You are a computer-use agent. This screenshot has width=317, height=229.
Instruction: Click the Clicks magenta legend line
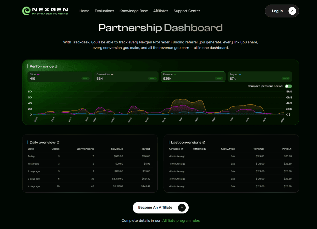click(38, 74)
